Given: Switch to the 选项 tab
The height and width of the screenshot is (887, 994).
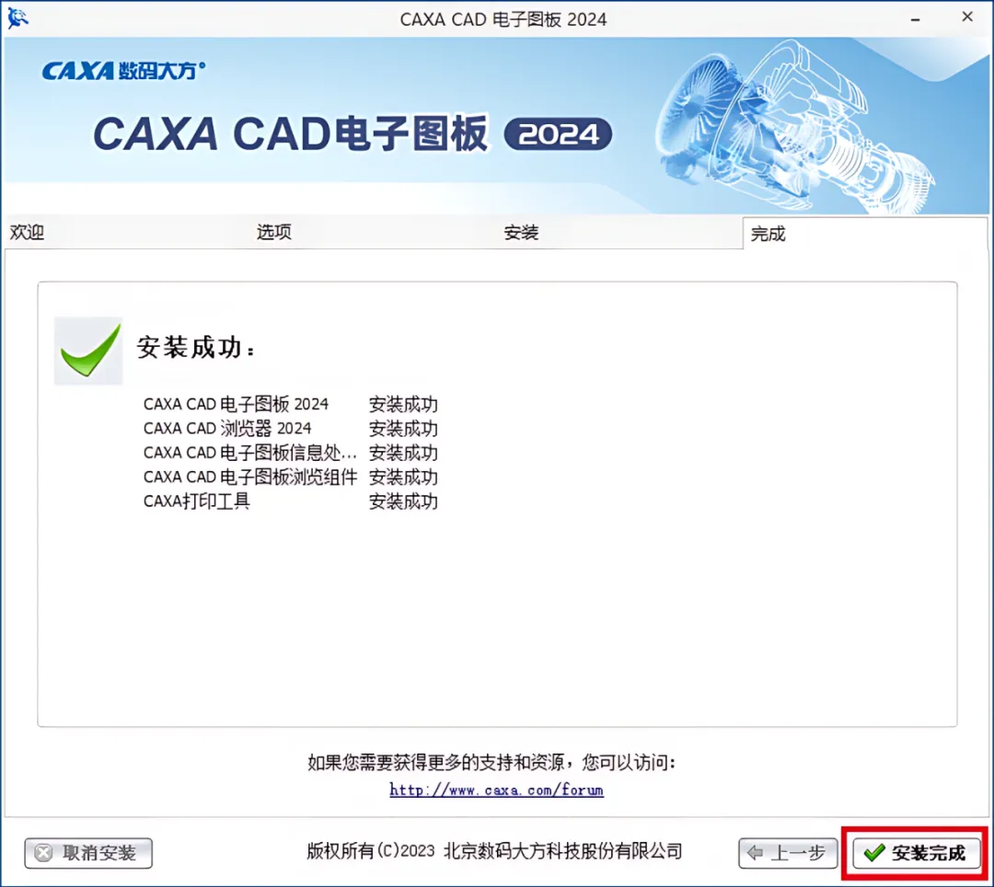Looking at the screenshot, I should 274,232.
